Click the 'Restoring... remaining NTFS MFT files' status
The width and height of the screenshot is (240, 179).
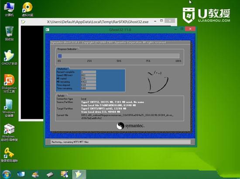(70, 142)
